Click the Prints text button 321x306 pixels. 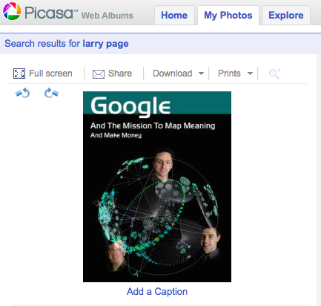pyautogui.click(x=229, y=74)
